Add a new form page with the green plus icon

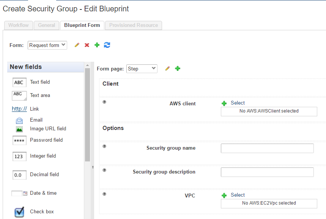point(177,69)
